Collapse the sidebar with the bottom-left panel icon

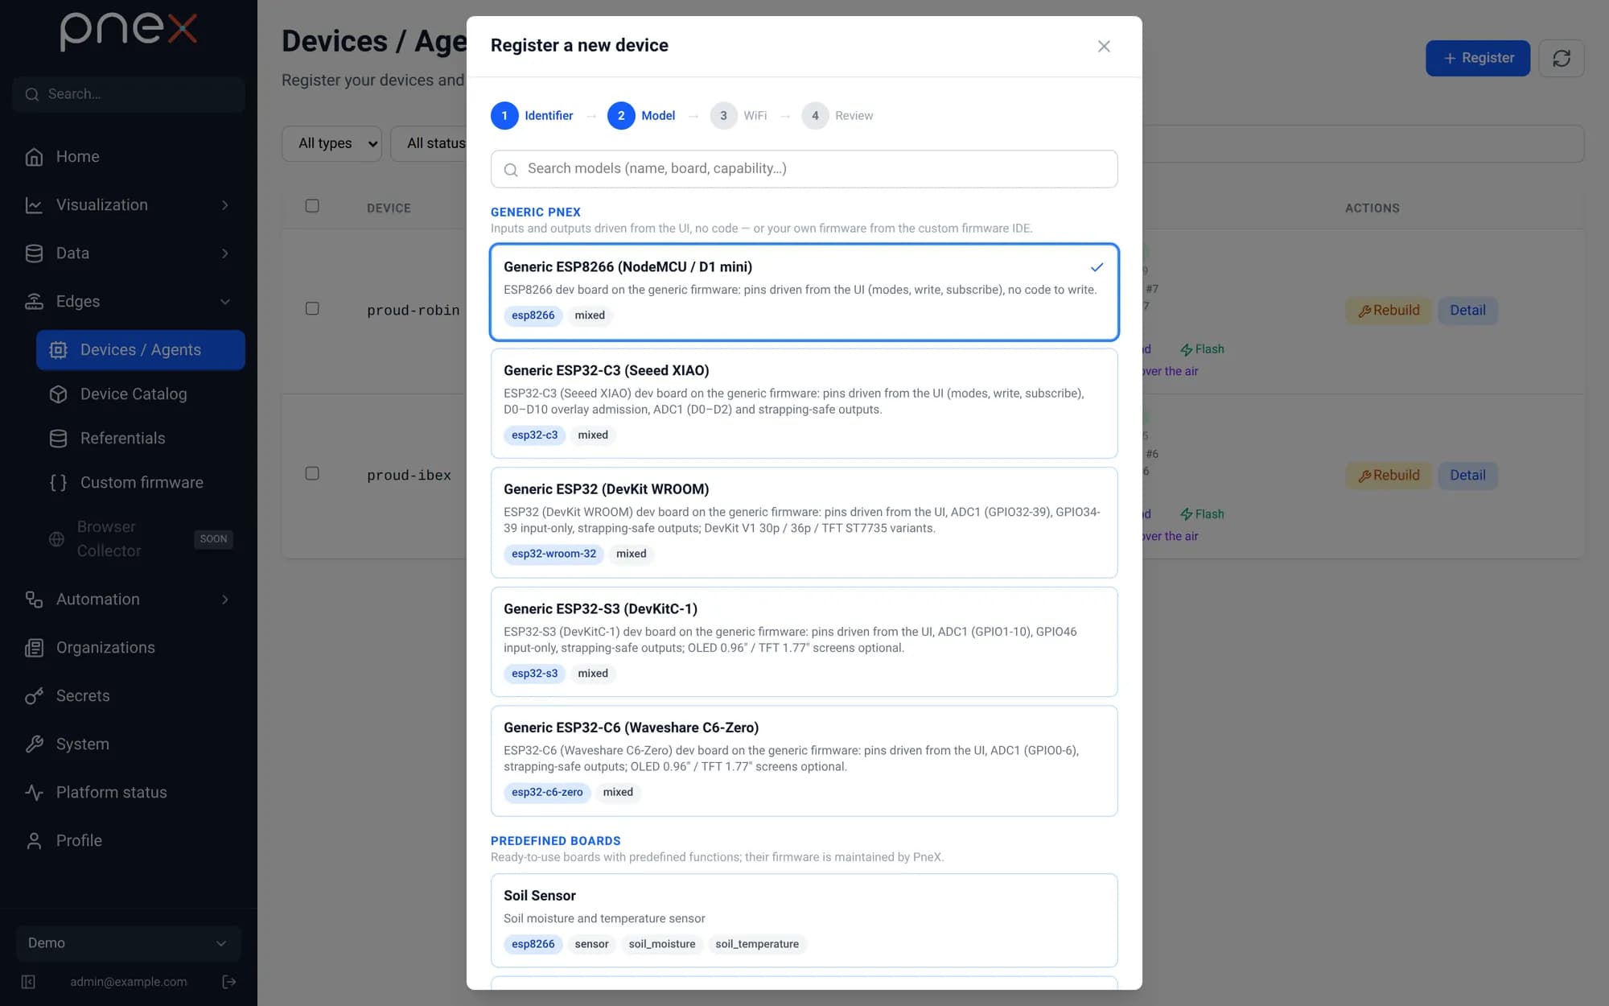[x=28, y=982]
